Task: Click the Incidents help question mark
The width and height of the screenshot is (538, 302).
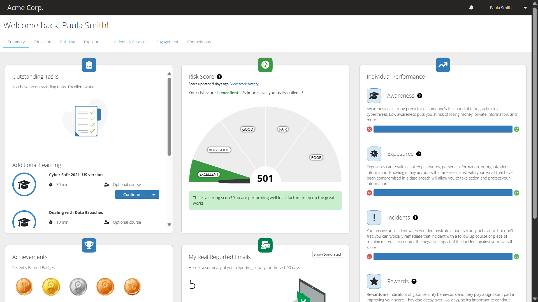Action: click(415, 218)
